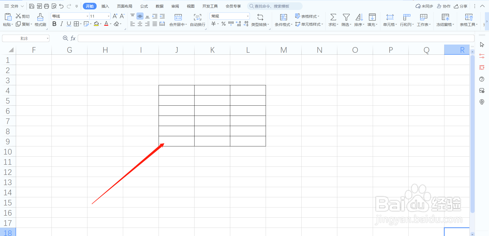Screen dimensions: 489x236
Task: Click the Save file icon
Action: (x=32, y=6)
